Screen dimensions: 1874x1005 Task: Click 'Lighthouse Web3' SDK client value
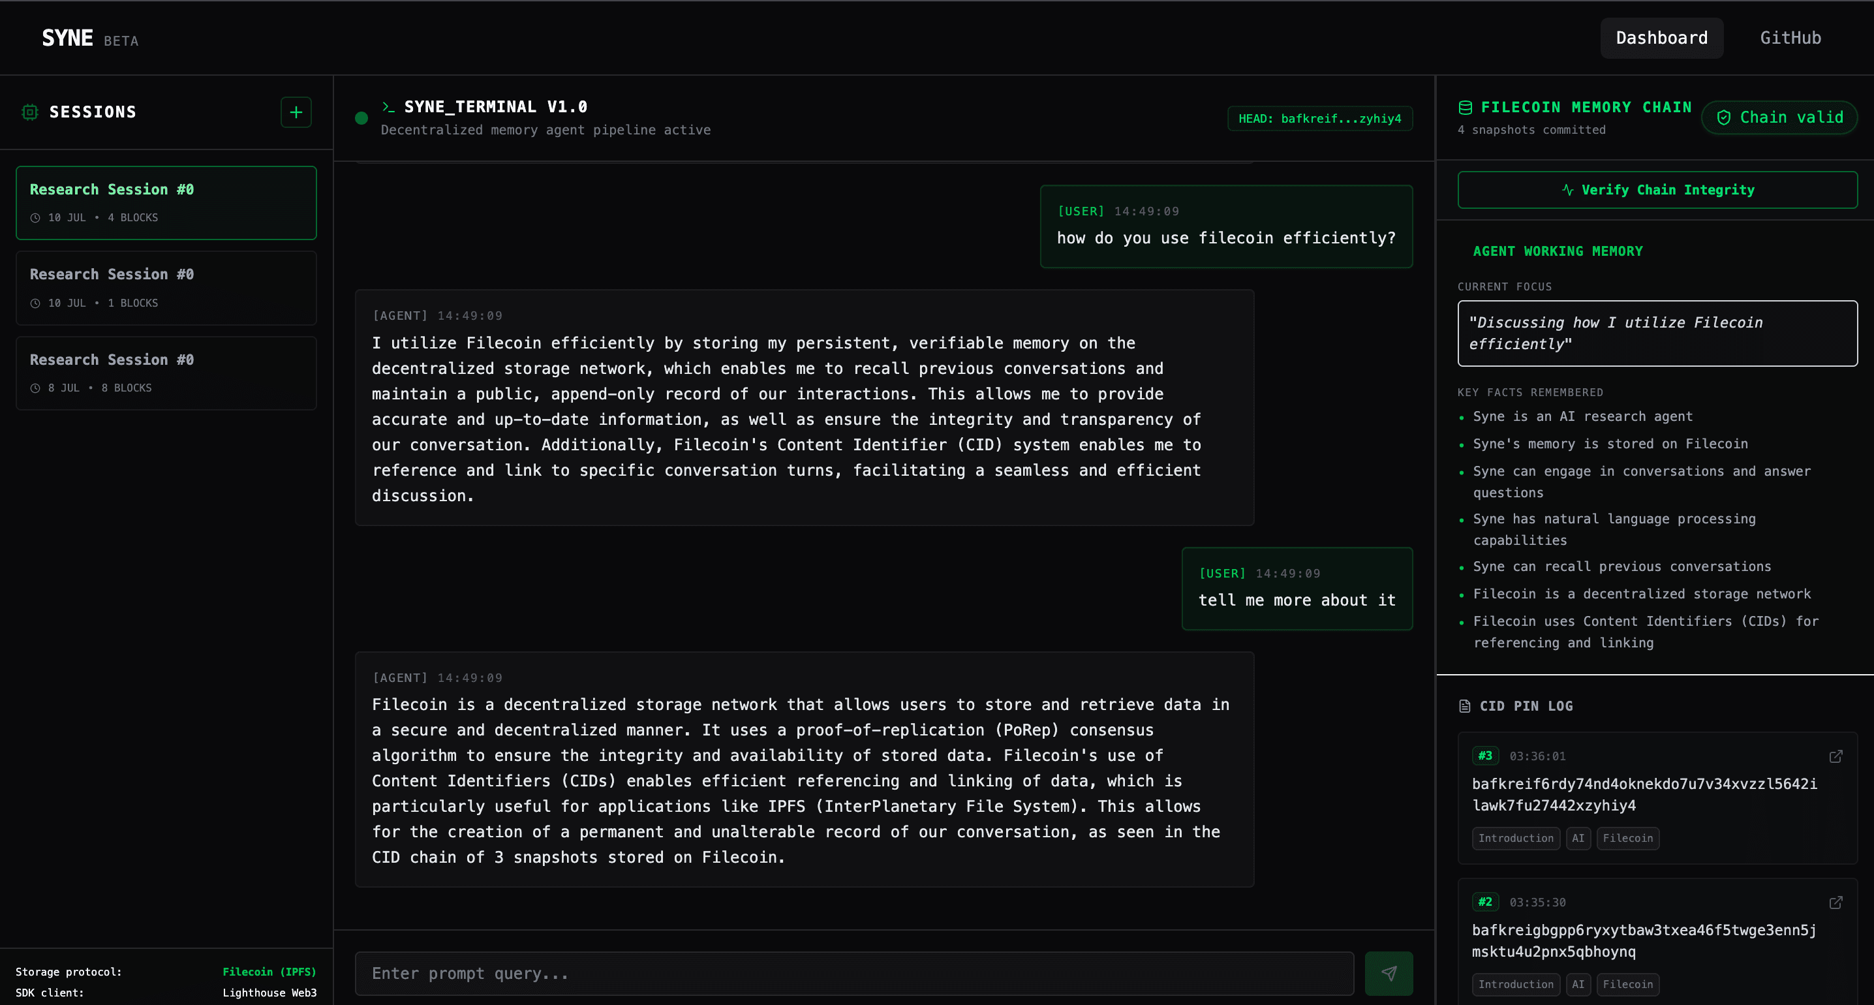pyautogui.click(x=269, y=993)
